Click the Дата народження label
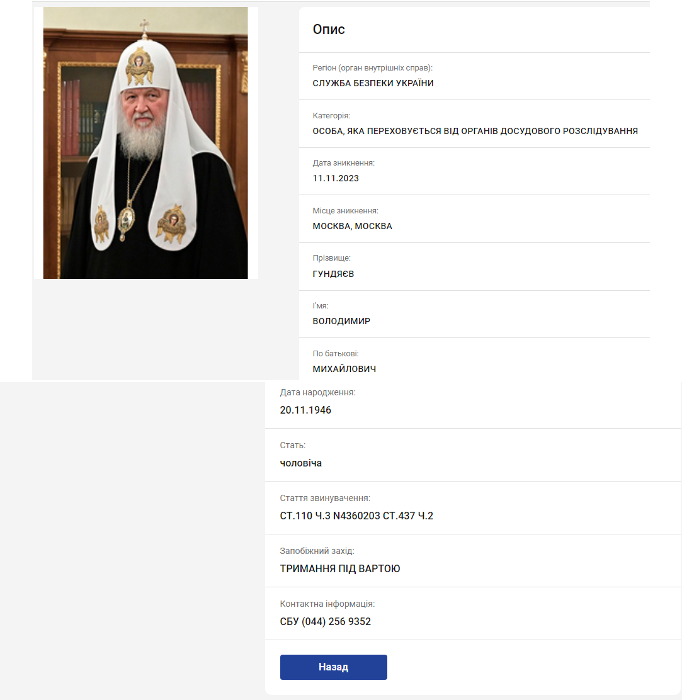Image resolution: width=682 pixels, height=700 pixels. click(317, 393)
